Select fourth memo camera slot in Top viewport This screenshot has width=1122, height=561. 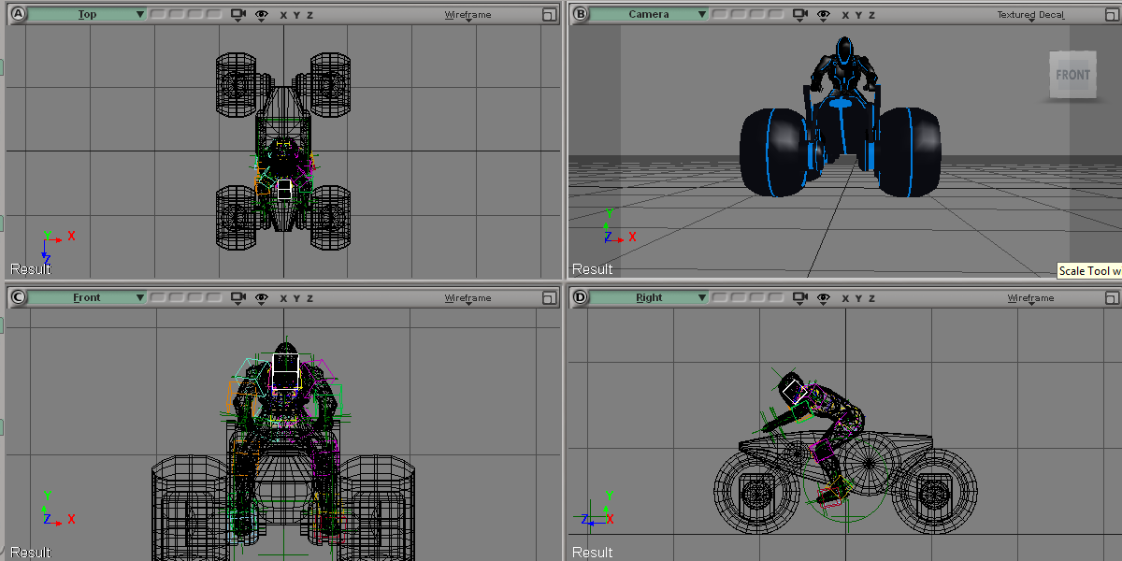tap(214, 15)
